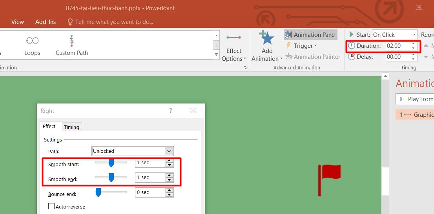Click the Bounce end slider handle
Viewport: 434px width, 214px height.
tap(98, 192)
